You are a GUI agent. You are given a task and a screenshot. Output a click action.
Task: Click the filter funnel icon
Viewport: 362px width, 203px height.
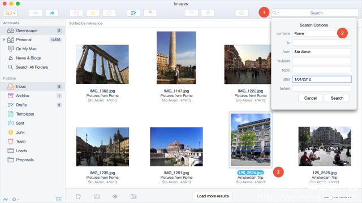(191, 13)
